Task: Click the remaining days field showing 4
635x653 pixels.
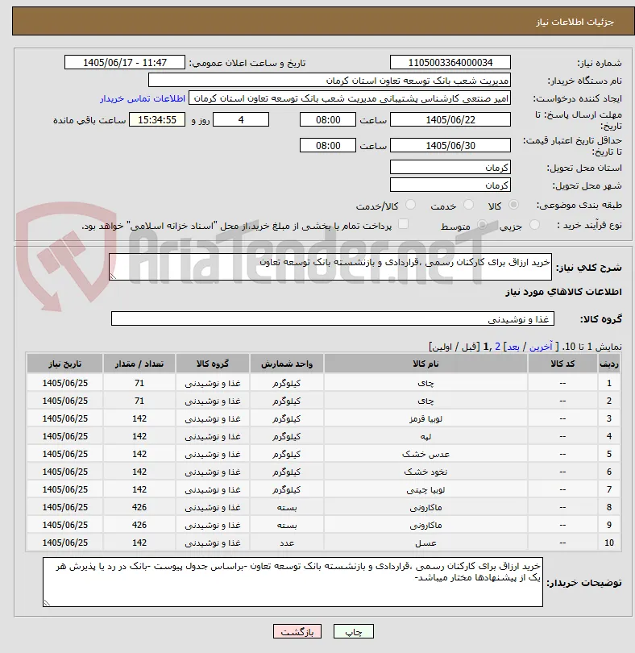Action: tap(241, 119)
